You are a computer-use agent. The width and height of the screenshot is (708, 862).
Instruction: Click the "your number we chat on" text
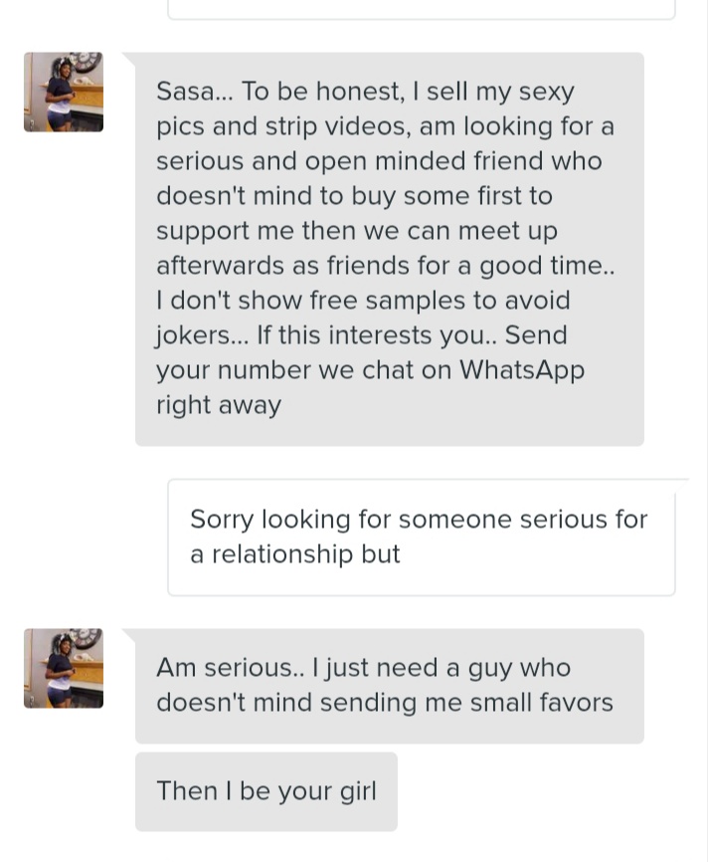[x=304, y=370]
